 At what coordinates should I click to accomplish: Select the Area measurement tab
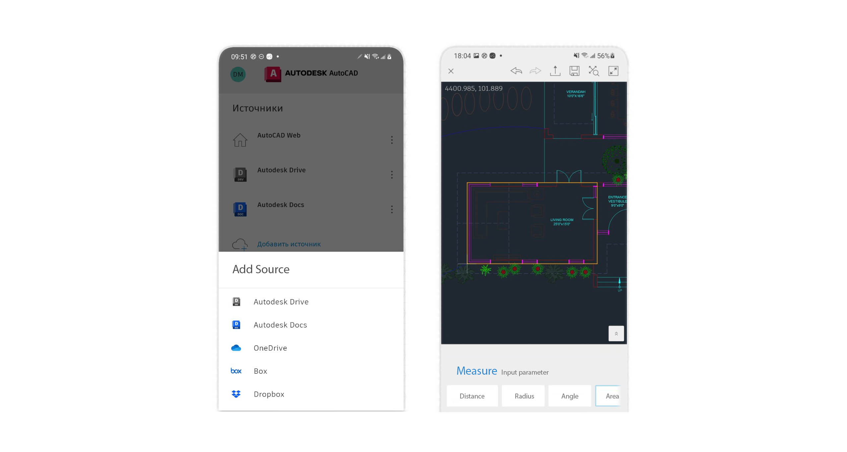pos(612,396)
